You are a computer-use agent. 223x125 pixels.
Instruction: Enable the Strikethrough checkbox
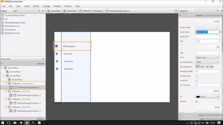click(197, 76)
